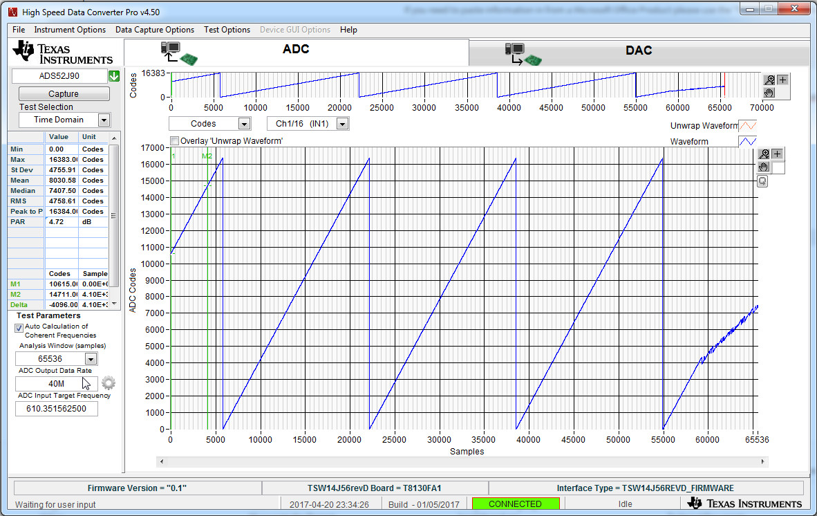The width and height of the screenshot is (817, 516).
Task: Open the Test Selection Time Domain dropdown
Action: (x=104, y=120)
